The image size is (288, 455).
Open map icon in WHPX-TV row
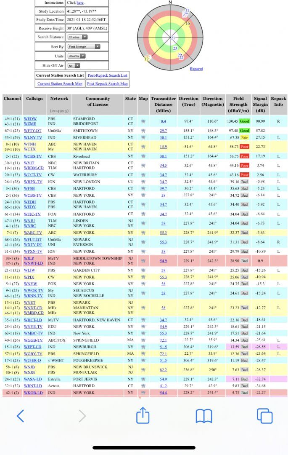click(x=143, y=182)
